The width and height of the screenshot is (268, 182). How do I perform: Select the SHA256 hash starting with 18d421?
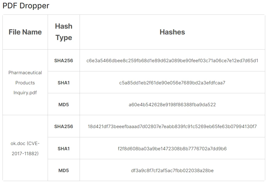(172, 127)
